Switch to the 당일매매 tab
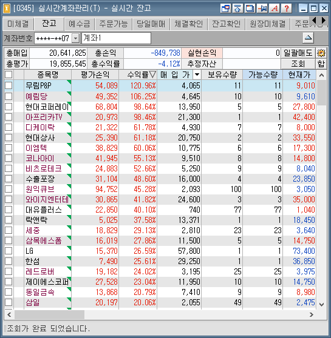Viewport: 331px width, 338px height. [151, 24]
